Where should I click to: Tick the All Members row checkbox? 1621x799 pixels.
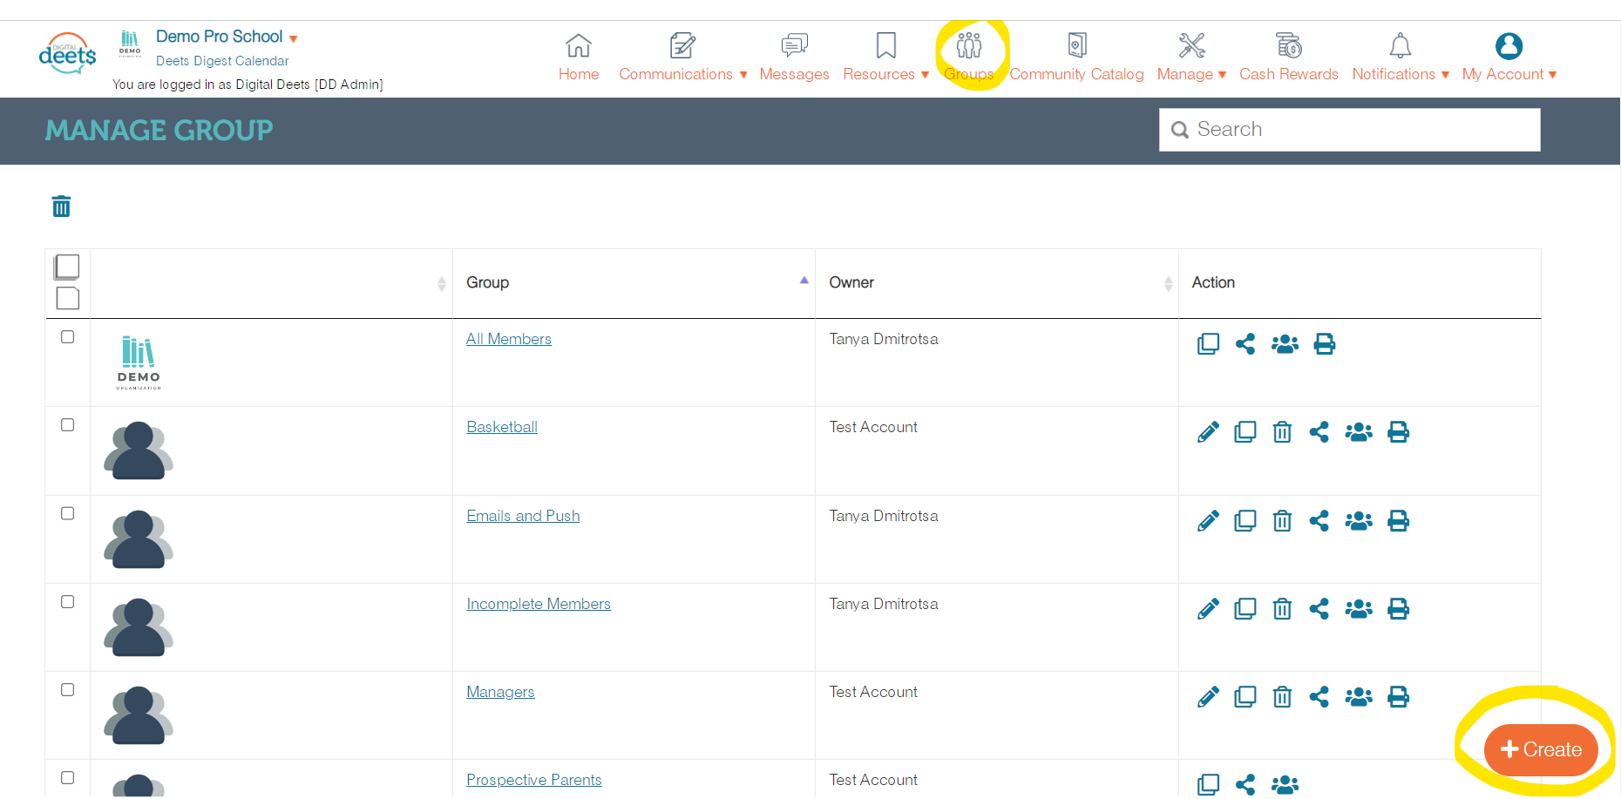tap(67, 337)
